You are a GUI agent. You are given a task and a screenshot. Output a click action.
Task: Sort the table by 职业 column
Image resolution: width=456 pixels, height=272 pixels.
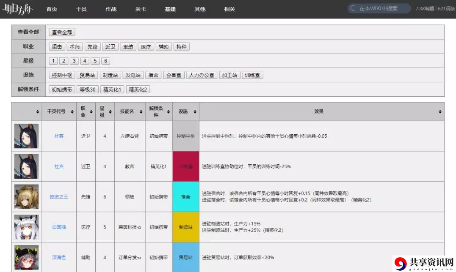coord(91,112)
